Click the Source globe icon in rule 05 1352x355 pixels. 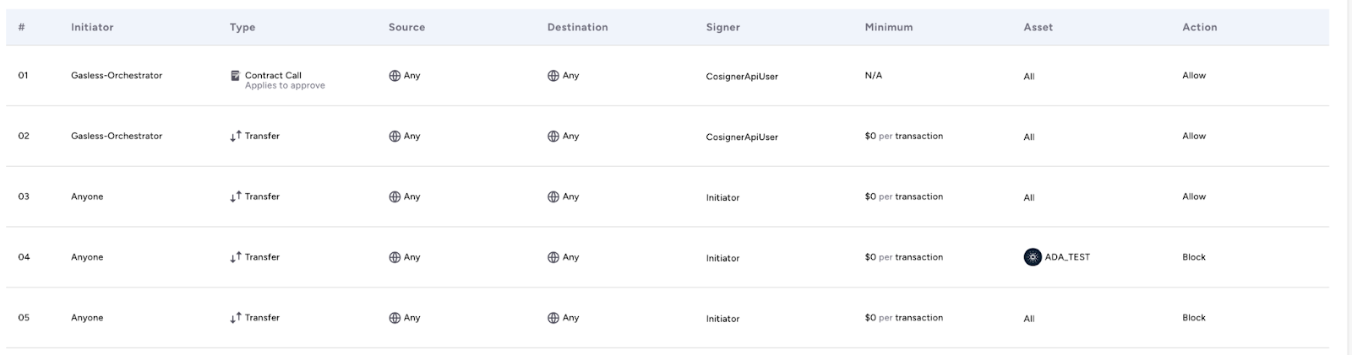pos(395,319)
